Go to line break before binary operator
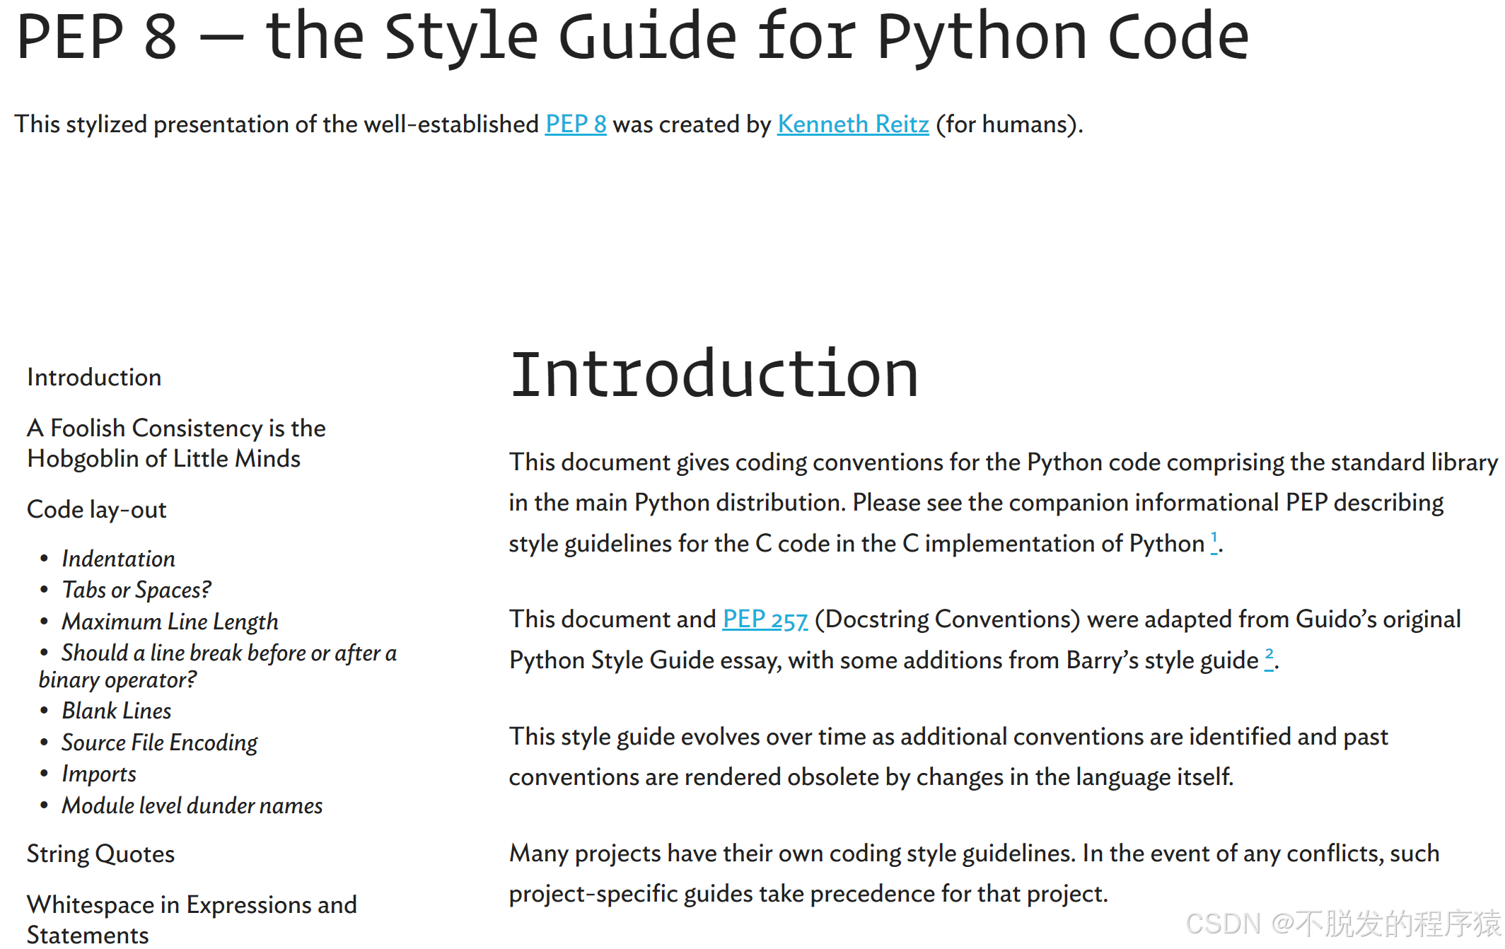 [218, 666]
